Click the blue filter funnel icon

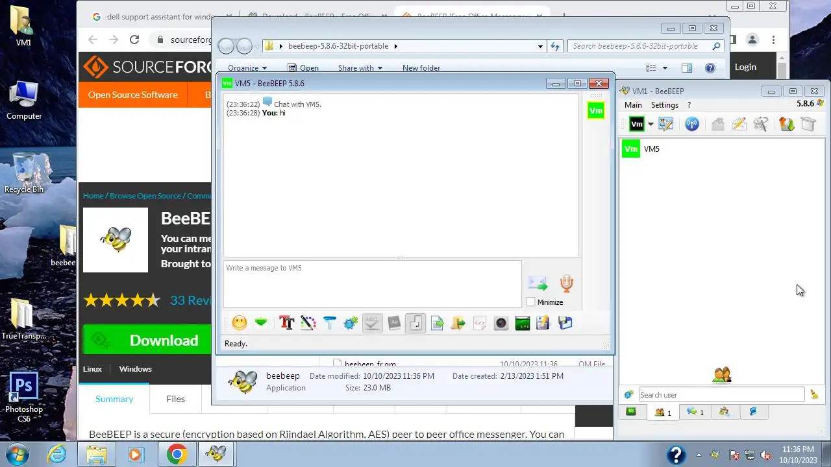pos(329,322)
